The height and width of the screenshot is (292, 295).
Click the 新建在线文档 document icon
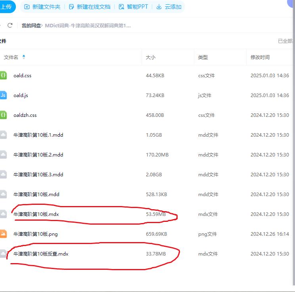pos(71,7)
